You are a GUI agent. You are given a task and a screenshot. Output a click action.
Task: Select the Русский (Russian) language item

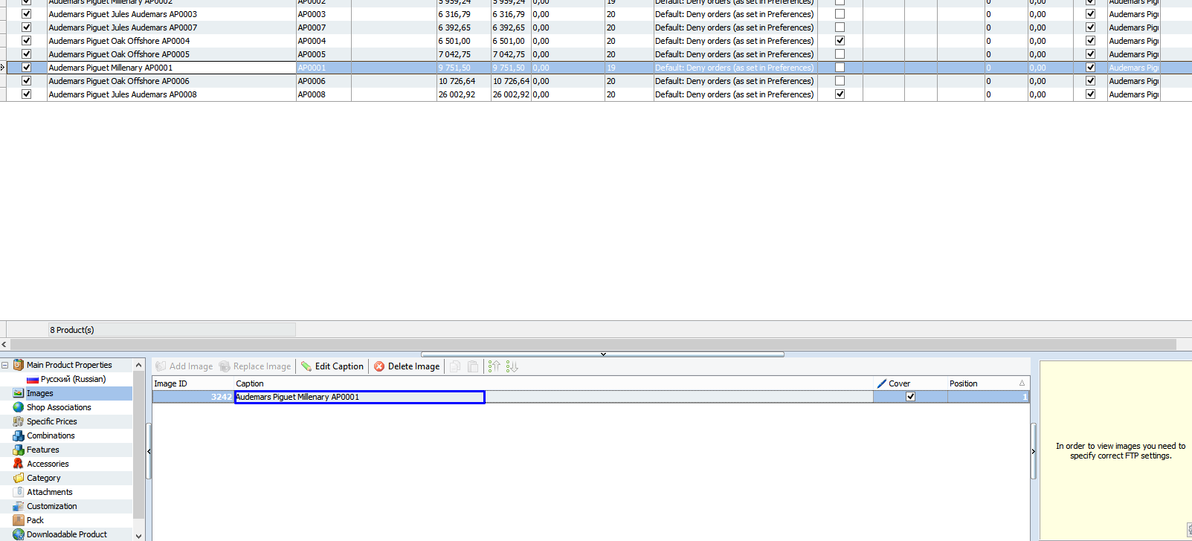coord(73,379)
